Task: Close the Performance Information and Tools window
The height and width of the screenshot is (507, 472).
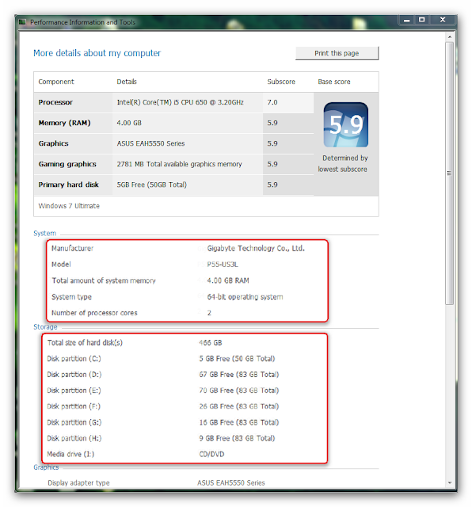Action: [x=443, y=20]
